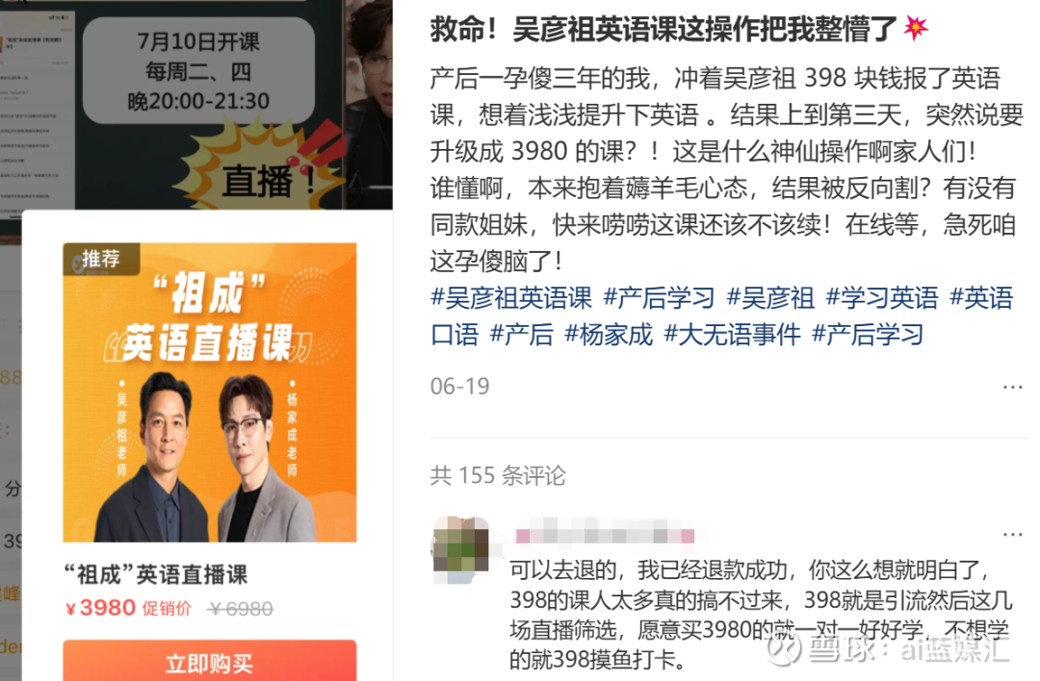Open hashtag #吴彦祖 by itself
The width and height of the screenshot is (1040, 681).
point(770,298)
